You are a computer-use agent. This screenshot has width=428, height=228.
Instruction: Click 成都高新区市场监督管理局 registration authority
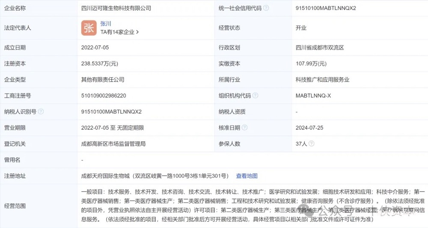click(113, 144)
